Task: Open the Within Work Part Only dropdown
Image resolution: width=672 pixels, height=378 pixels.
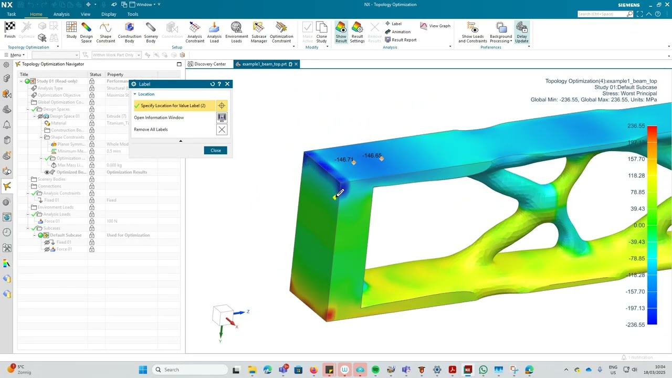Action: coord(117,55)
